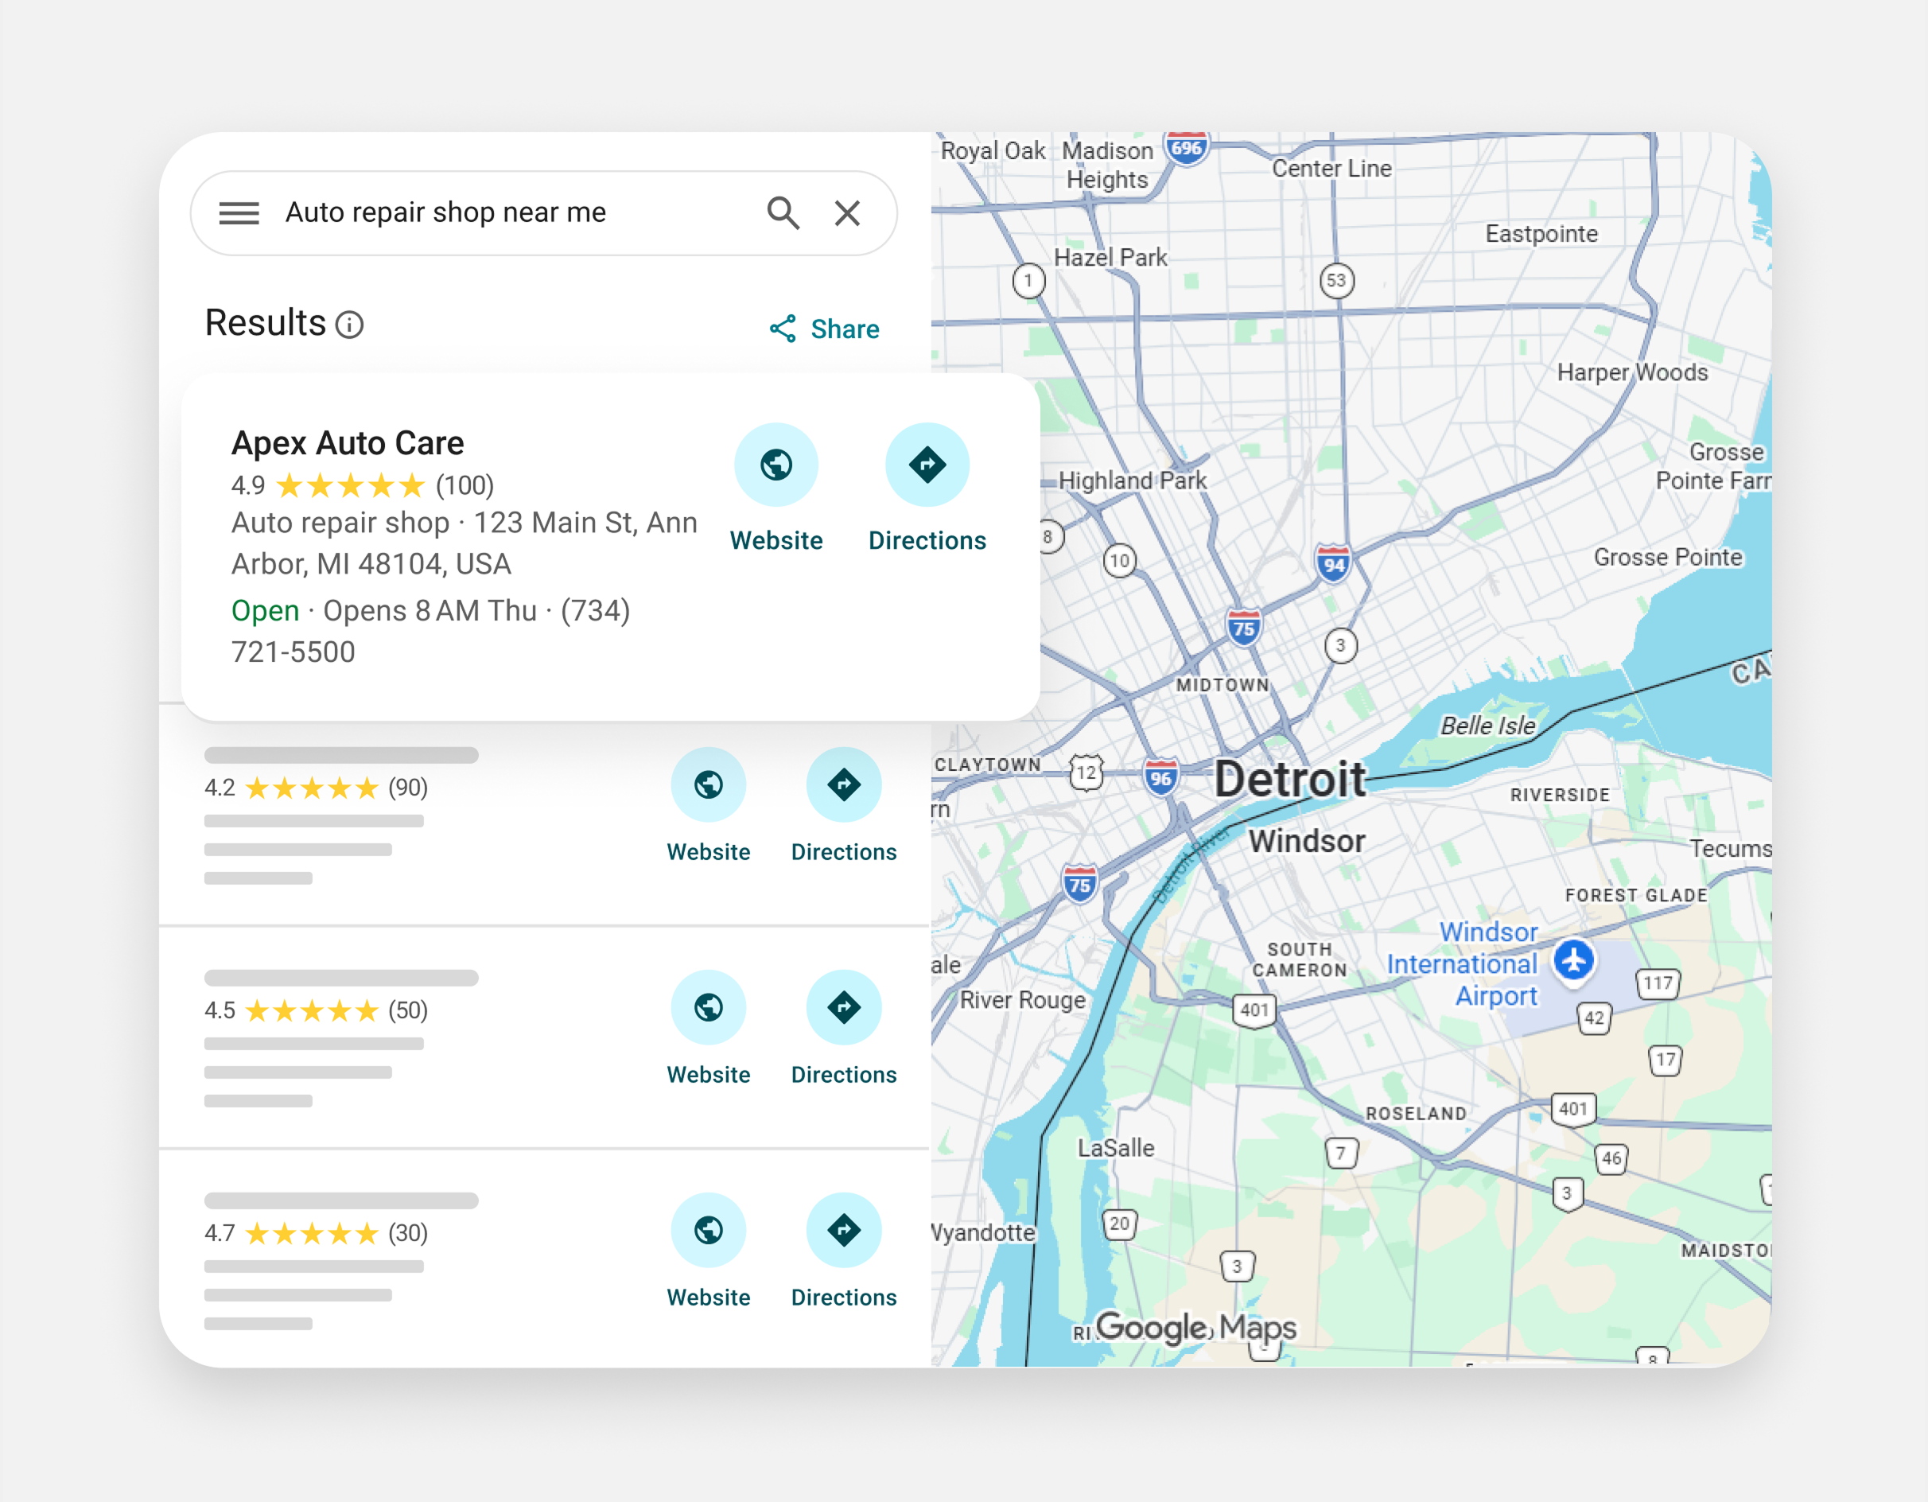
Task: Open the Results info icon
Action: click(350, 325)
